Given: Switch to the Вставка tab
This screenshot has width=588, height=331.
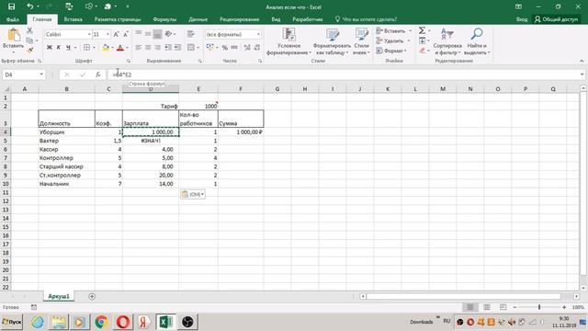Looking at the screenshot, I should pos(73,19).
